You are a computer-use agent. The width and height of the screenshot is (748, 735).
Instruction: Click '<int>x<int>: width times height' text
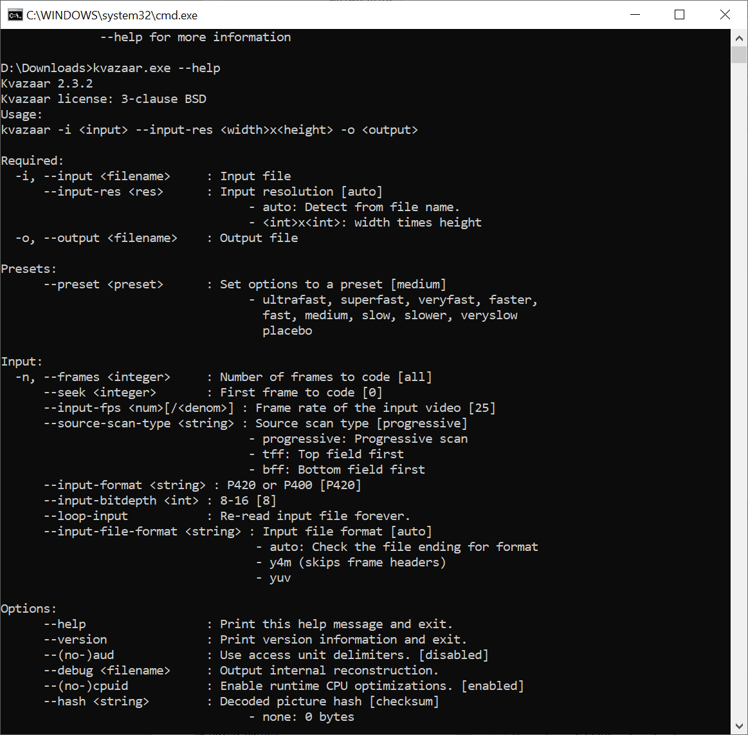(372, 223)
